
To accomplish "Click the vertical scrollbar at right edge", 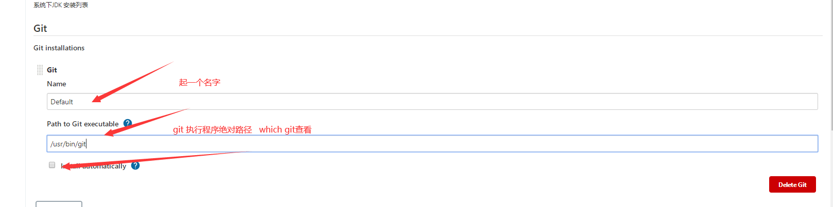I will pyautogui.click(x=830, y=103).
